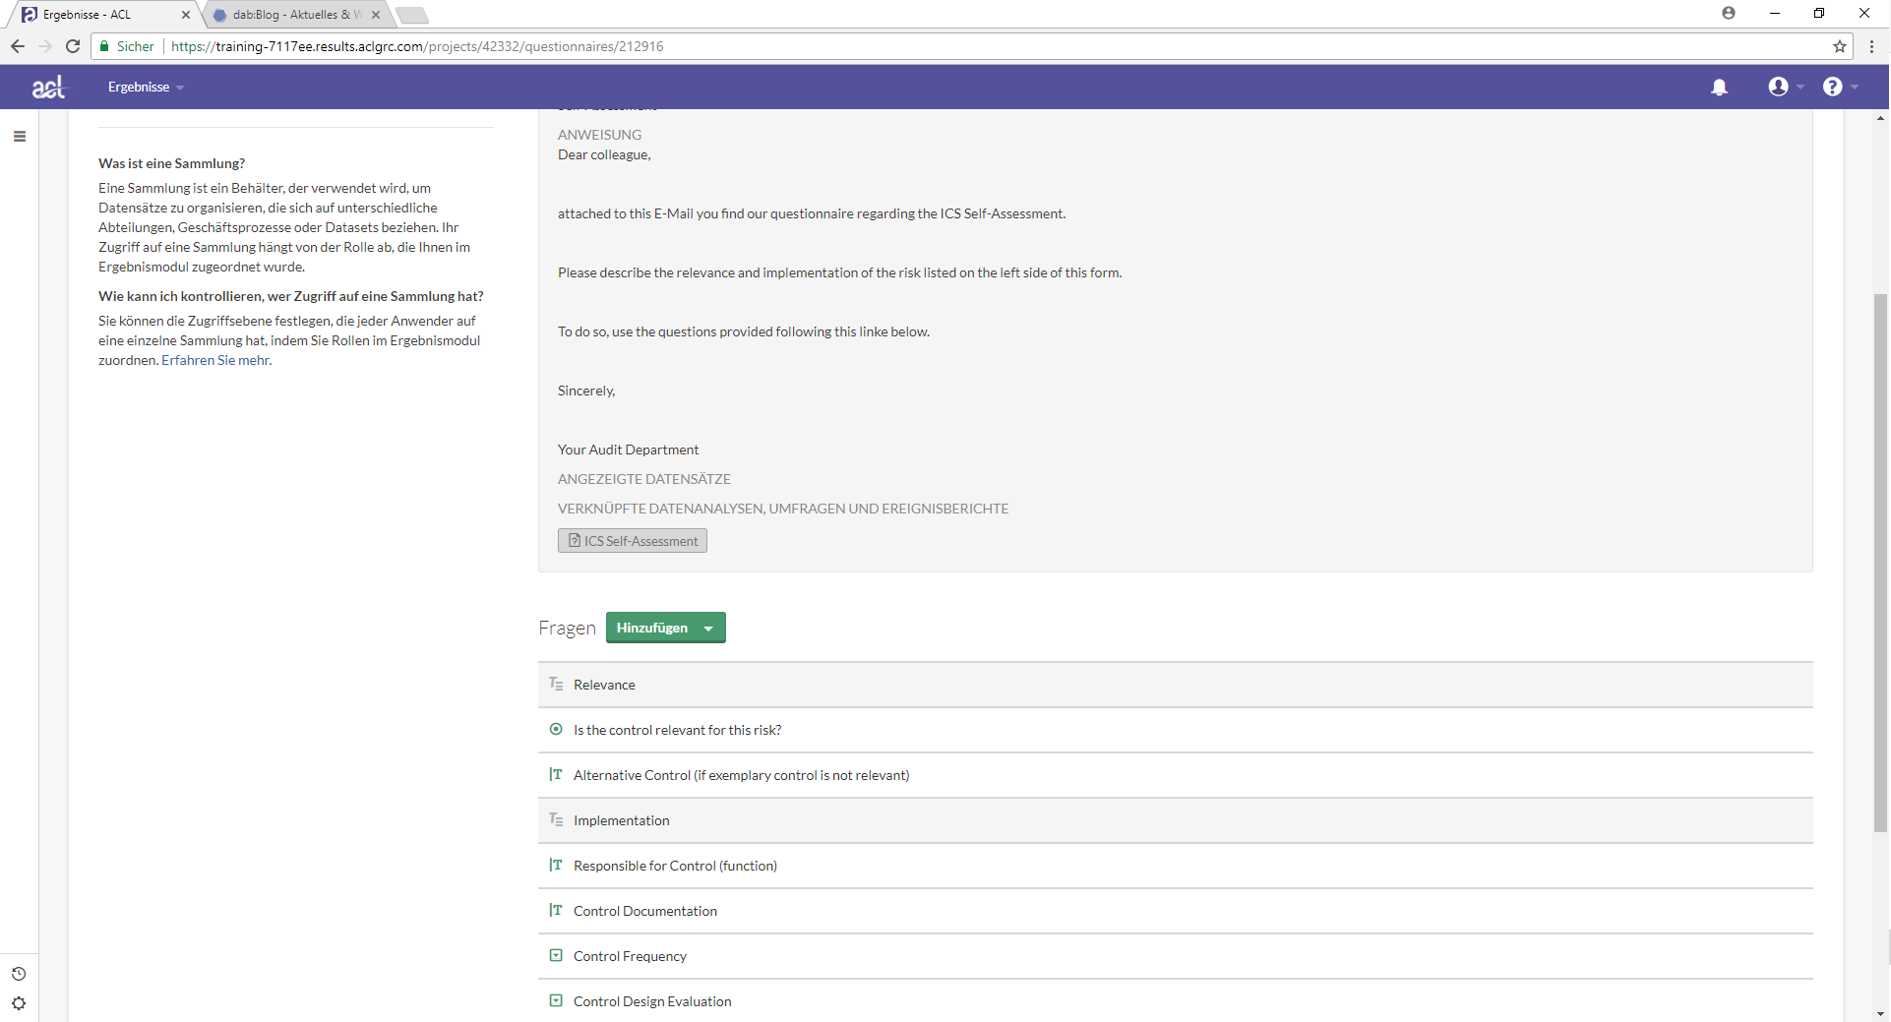
Task: Open the Control Design Evaluation question
Action: [1175, 1001]
